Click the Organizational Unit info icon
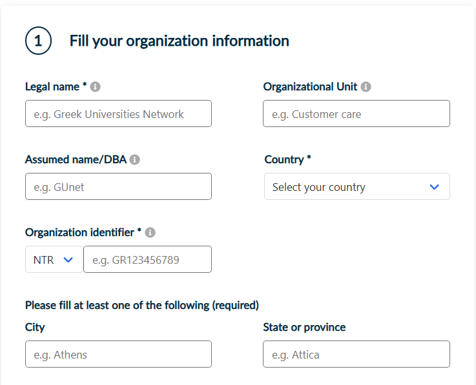This screenshot has height=385, width=476. [366, 86]
